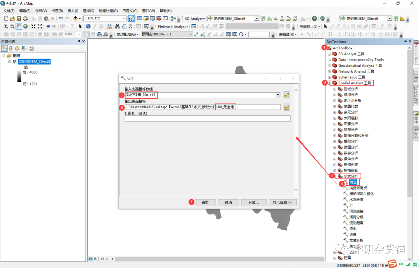Click the View Link Table icon
This screenshot has width=419, height=268.
click(235, 34)
